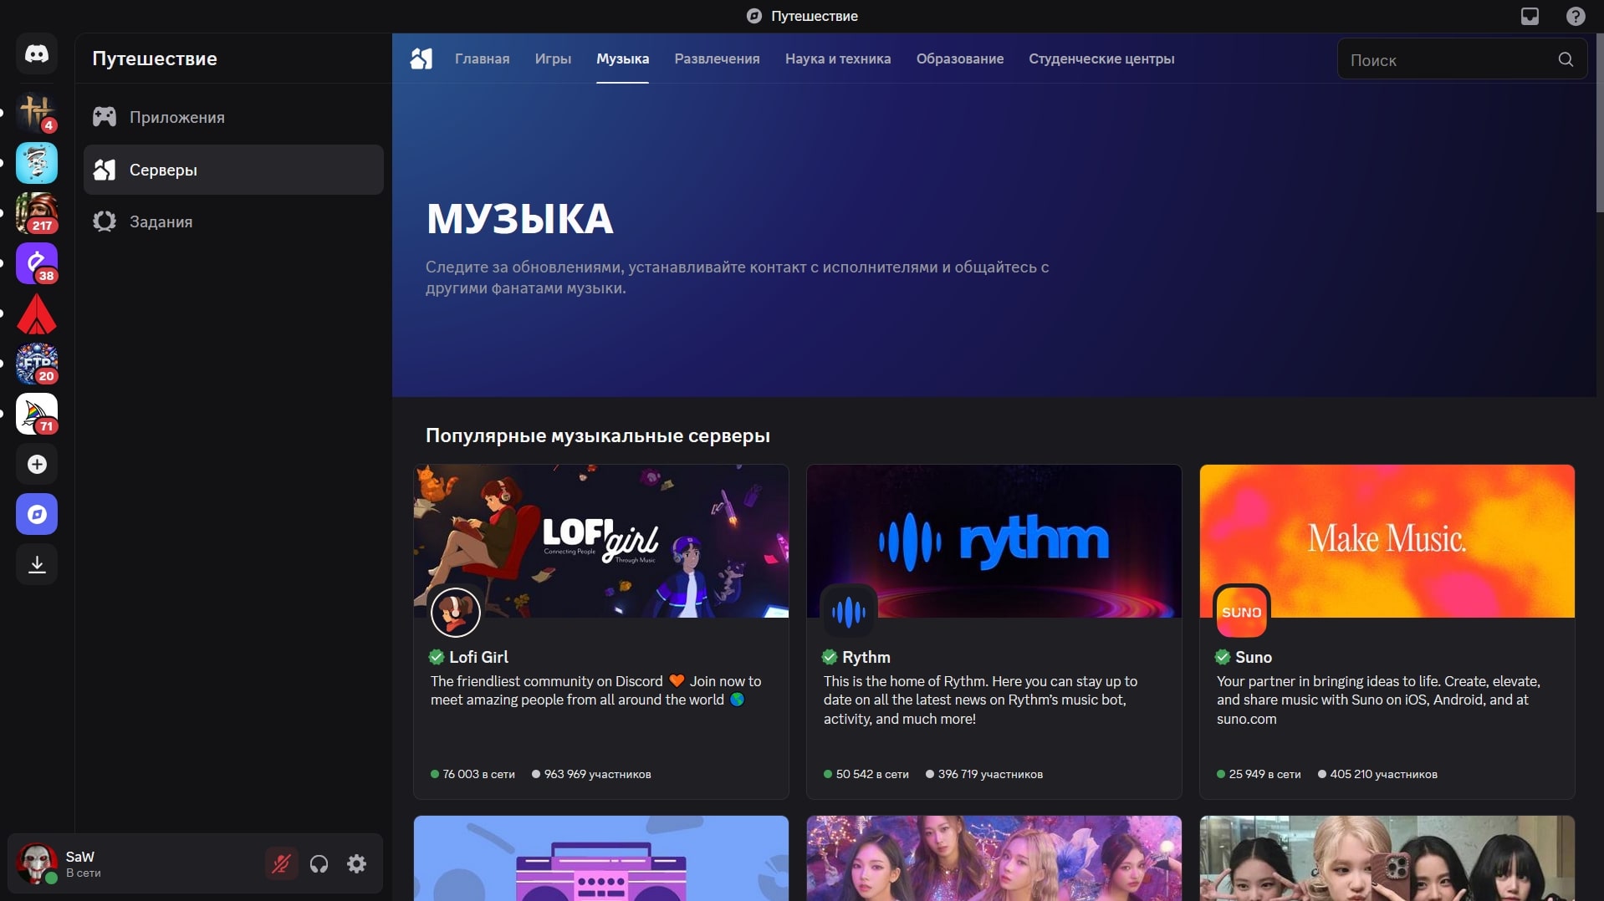Unmute the microphone
This screenshot has height=901, width=1604.
pyautogui.click(x=282, y=863)
